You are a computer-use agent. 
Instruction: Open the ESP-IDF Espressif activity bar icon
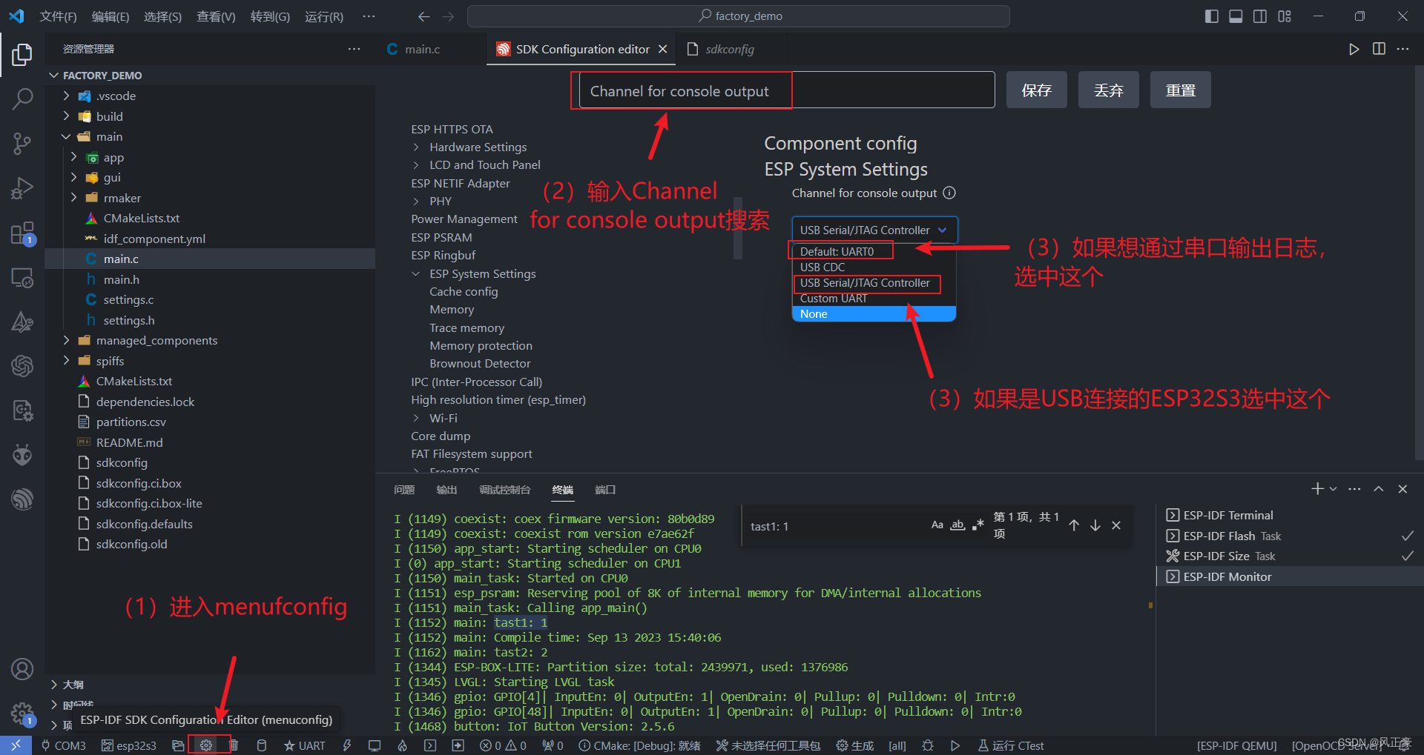click(x=22, y=499)
